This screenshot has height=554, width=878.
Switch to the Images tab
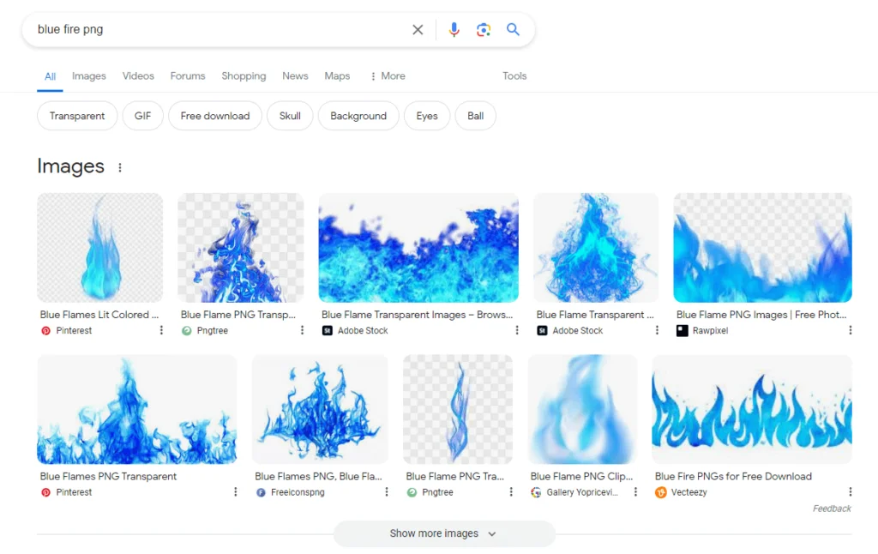pos(89,76)
